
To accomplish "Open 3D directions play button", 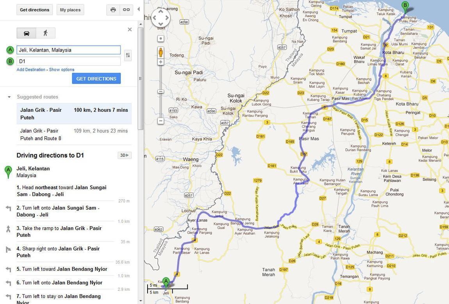I will pos(125,155).
